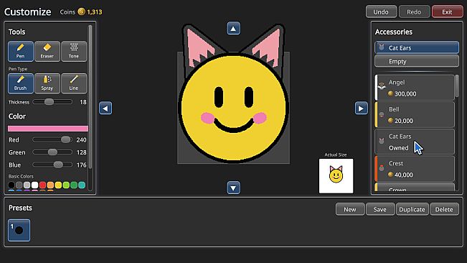This screenshot has width=467, height=263.
Task: Select the Tone tool
Action: (74, 51)
